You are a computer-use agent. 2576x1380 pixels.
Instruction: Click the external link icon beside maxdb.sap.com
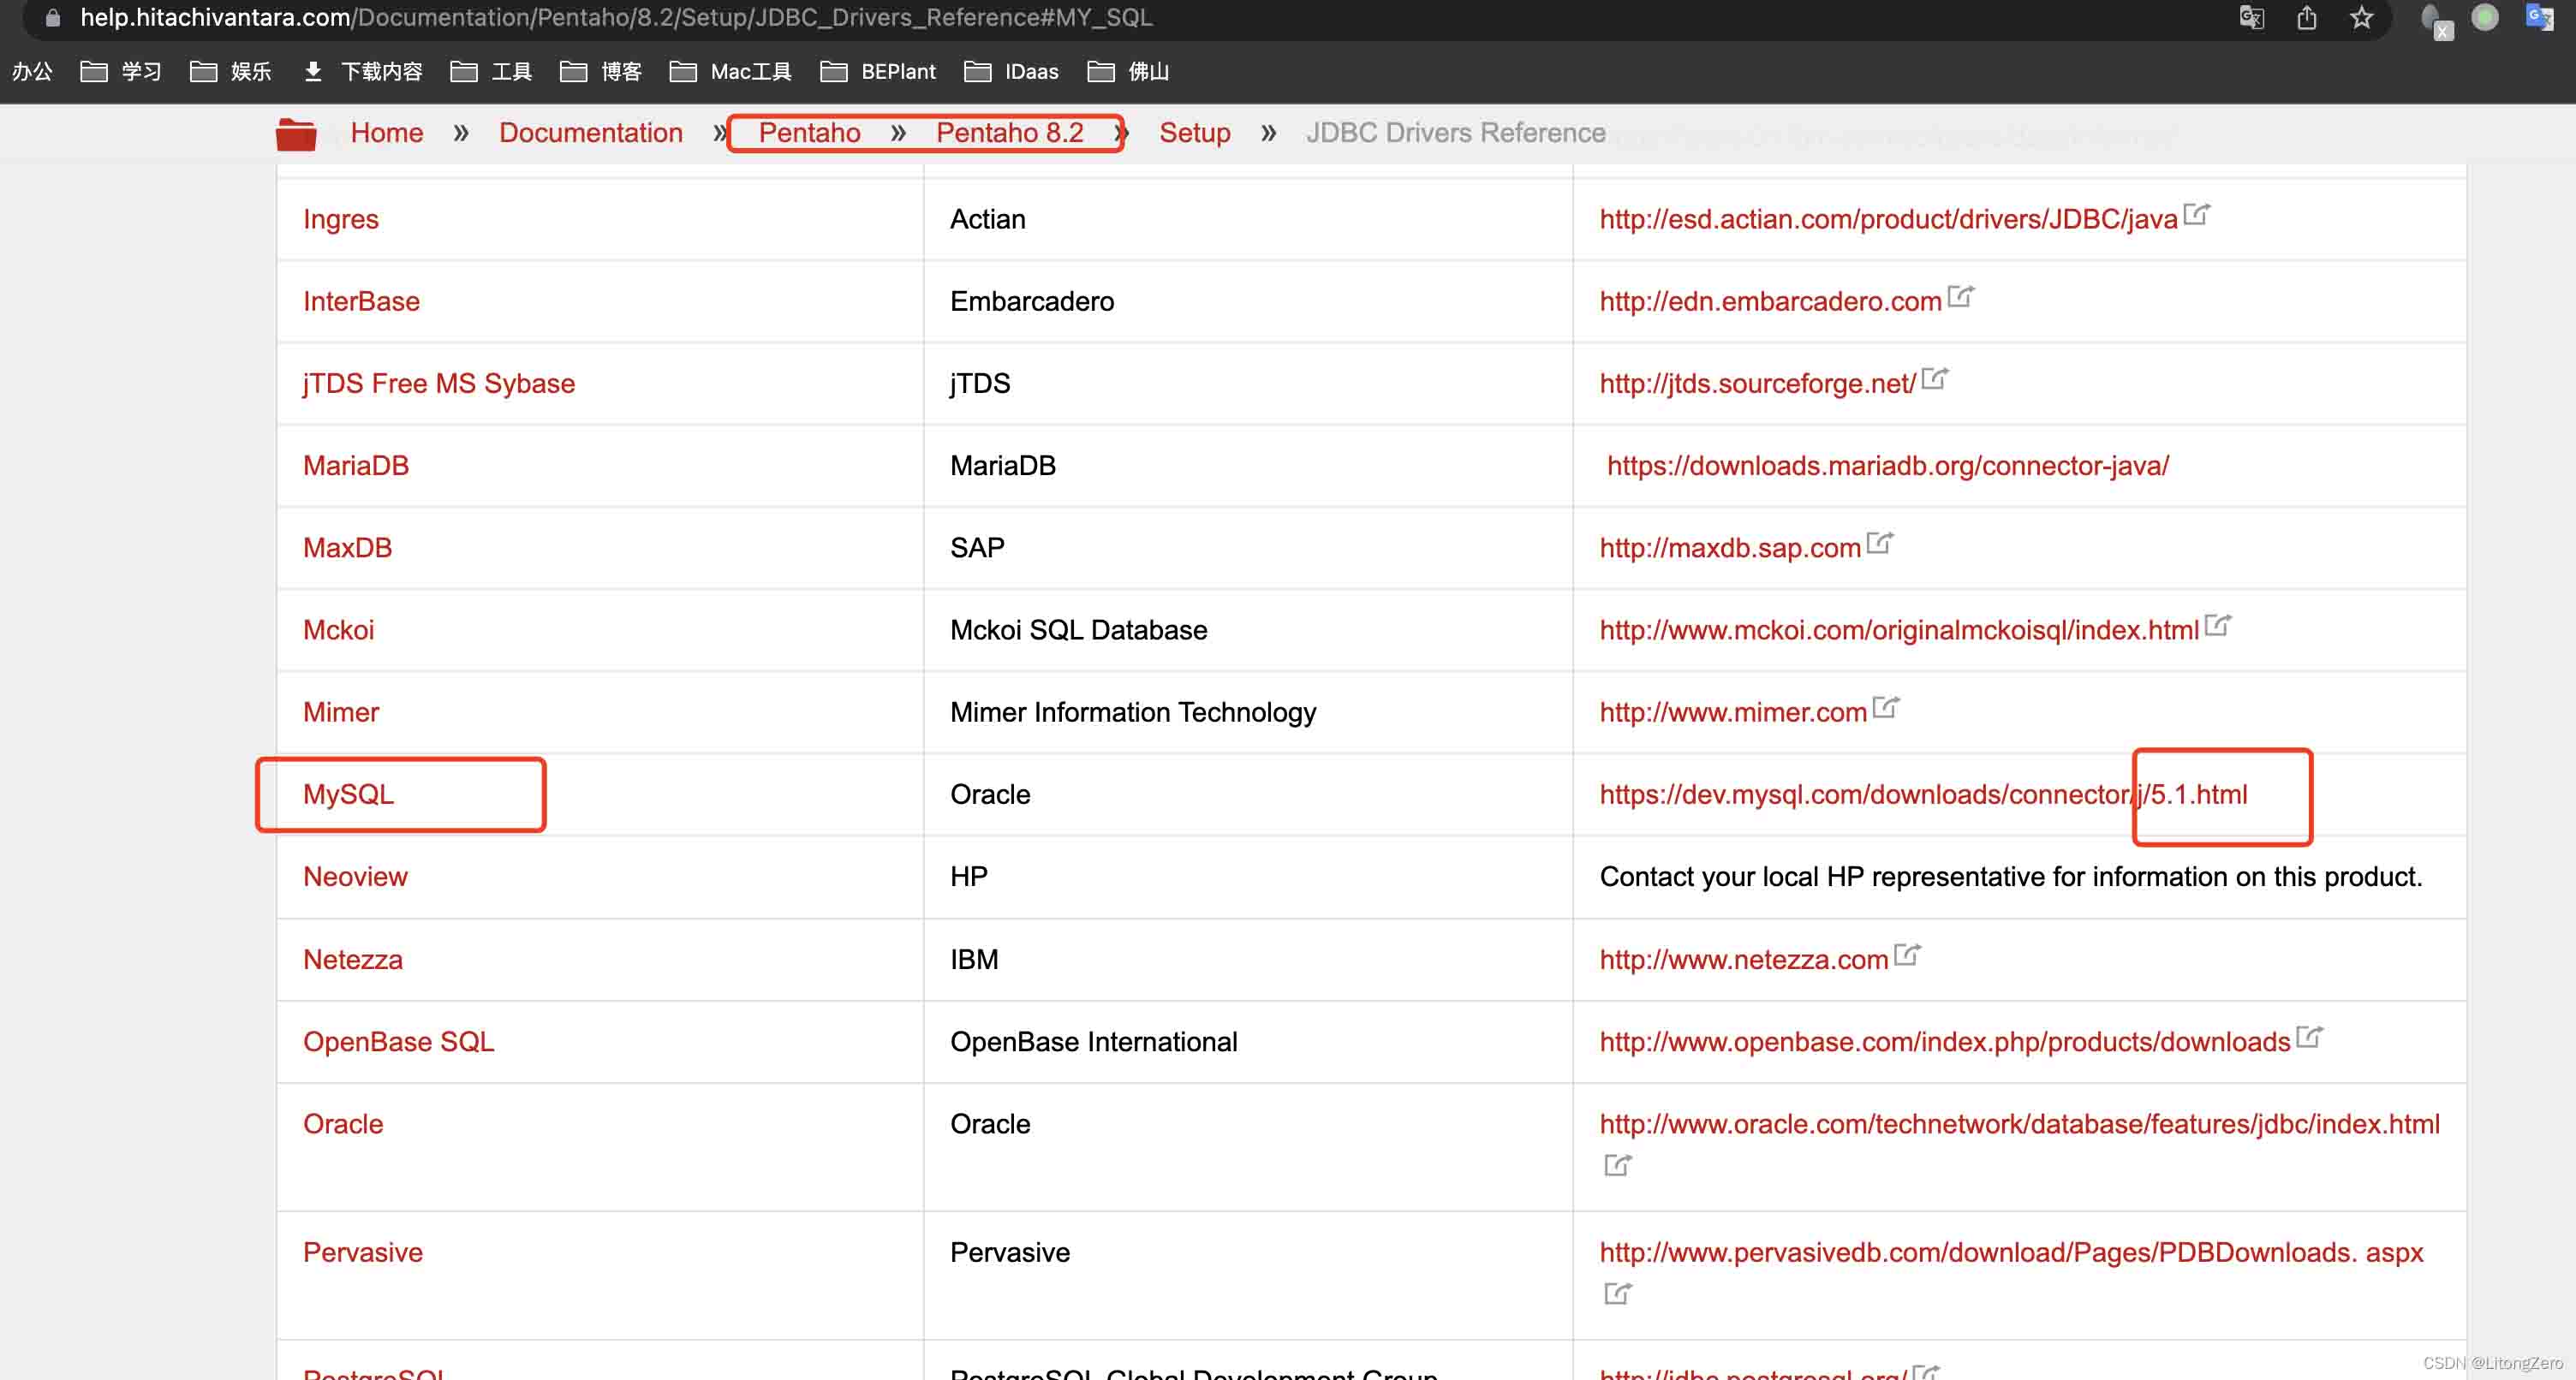(1880, 543)
